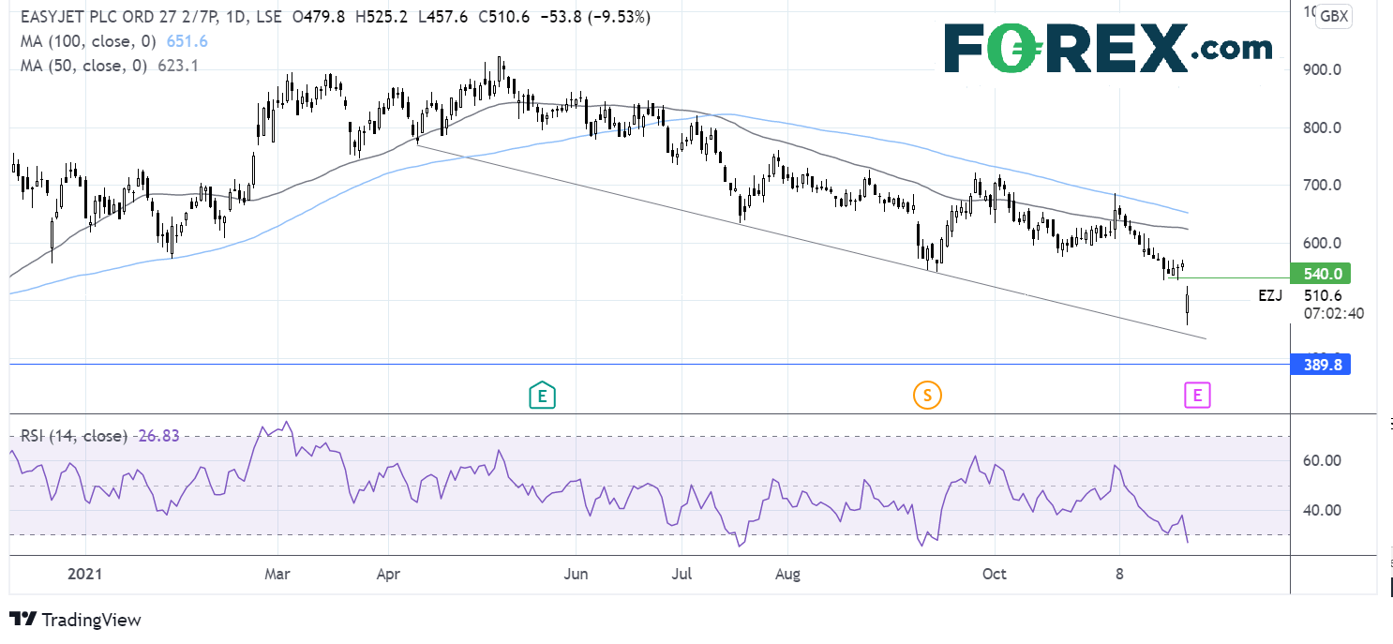Select the blue 389.8 price label
This screenshot has height=644, width=1393.
(x=1320, y=366)
